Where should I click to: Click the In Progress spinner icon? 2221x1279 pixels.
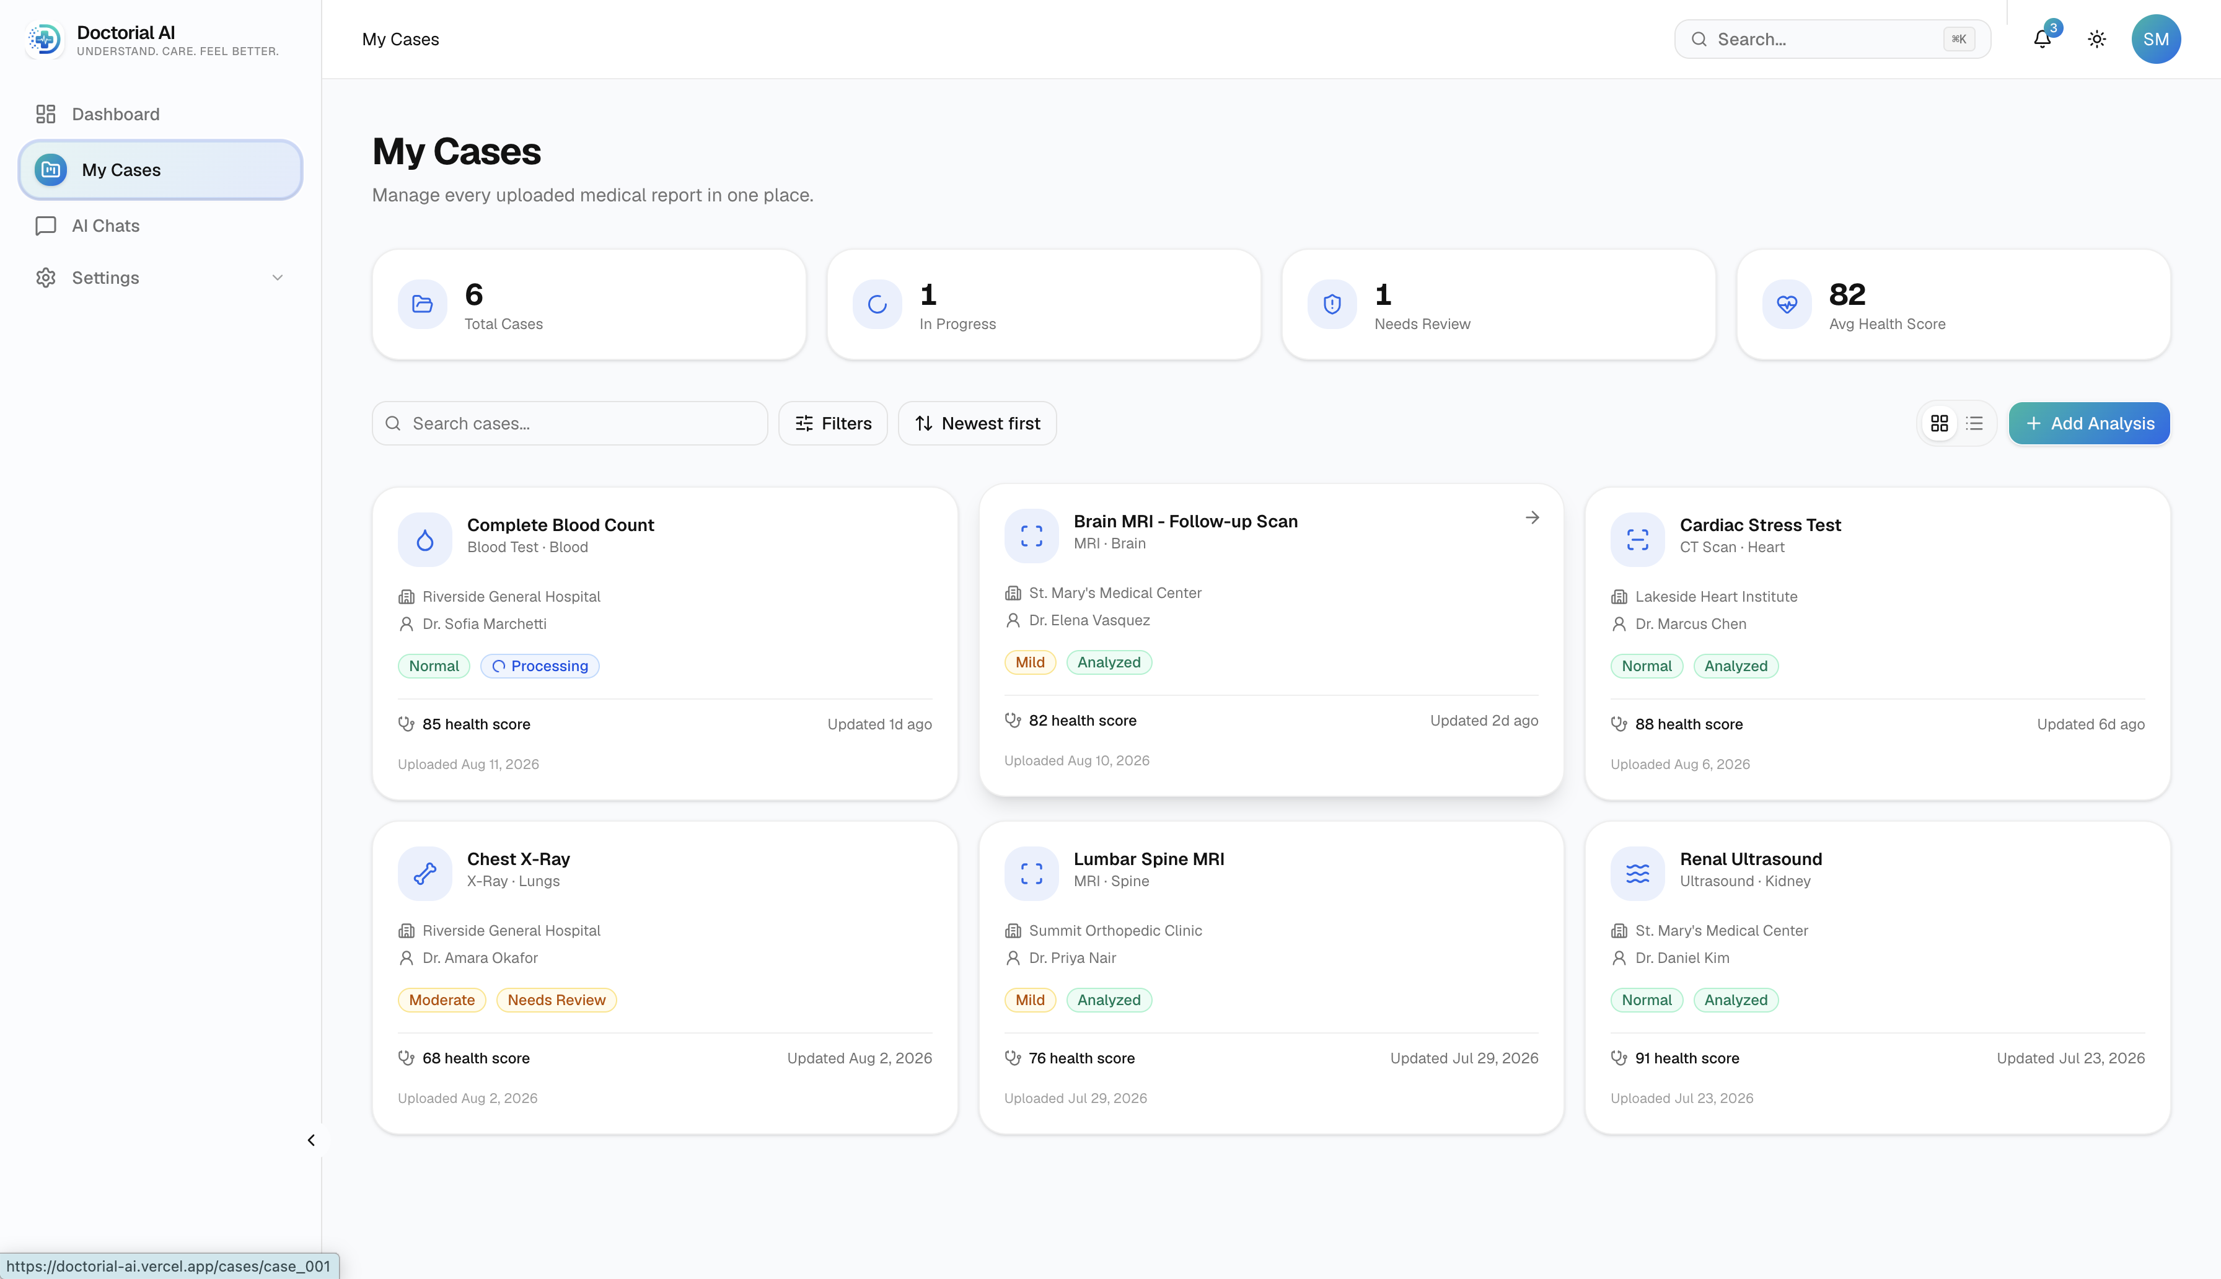click(877, 304)
